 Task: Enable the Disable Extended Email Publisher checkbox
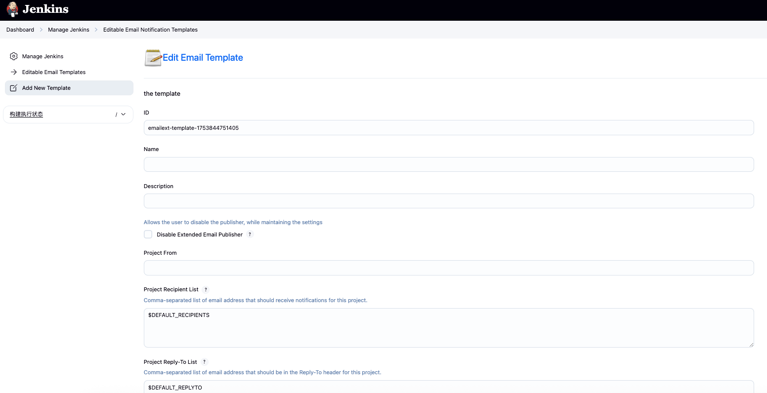point(148,235)
